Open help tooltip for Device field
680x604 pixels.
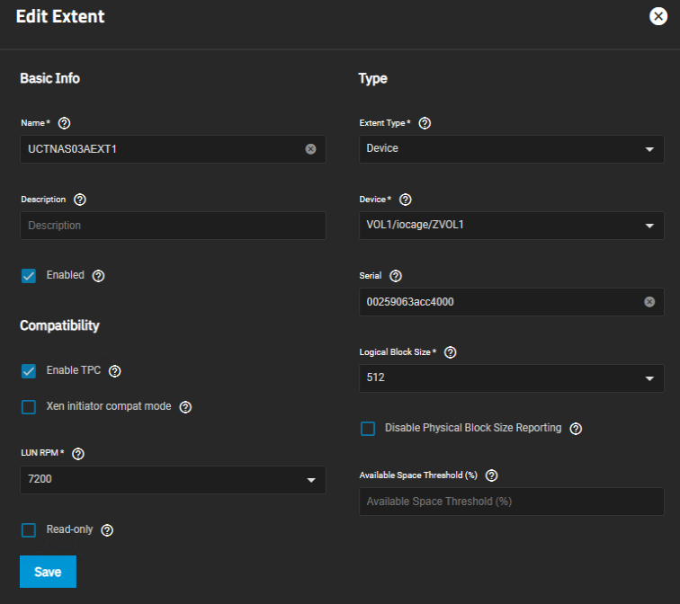[406, 200]
